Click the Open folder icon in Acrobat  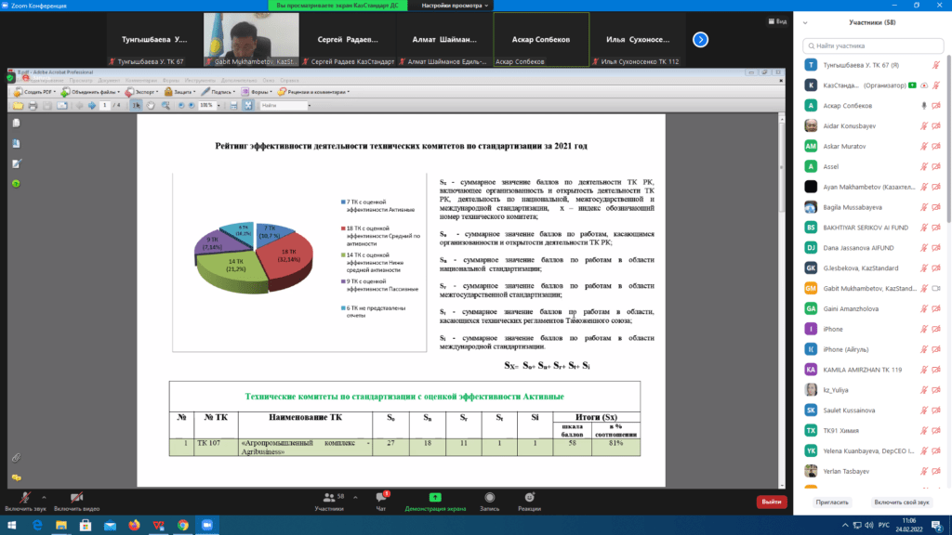pyautogui.click(x=19, y=106)
